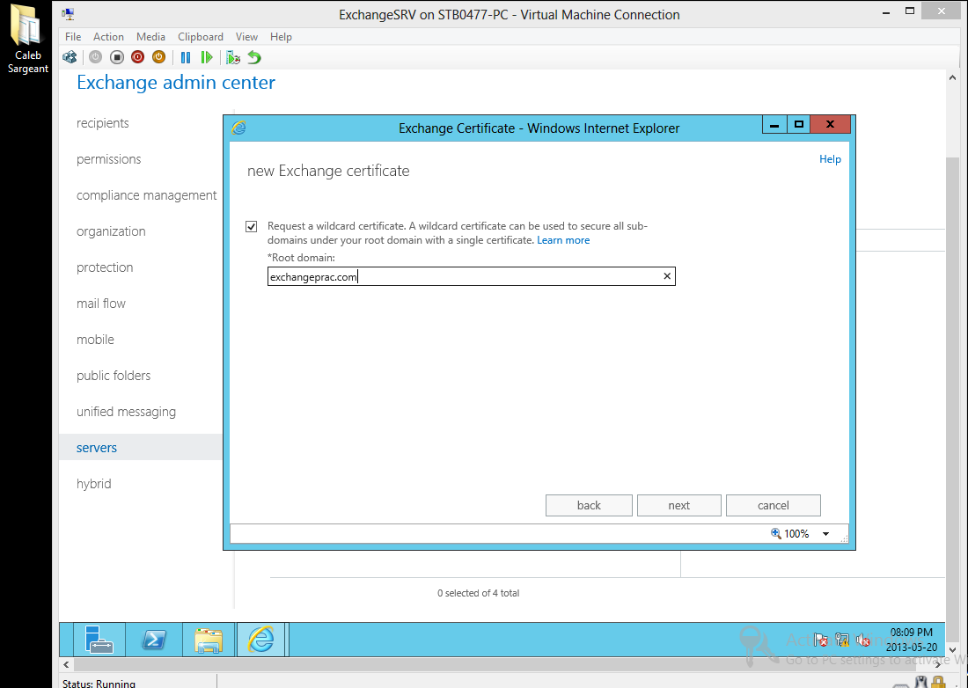Select organization in the sidebar
Image resolution: width=968 pixels, height=688 pixels.
(x=111, y=231)
